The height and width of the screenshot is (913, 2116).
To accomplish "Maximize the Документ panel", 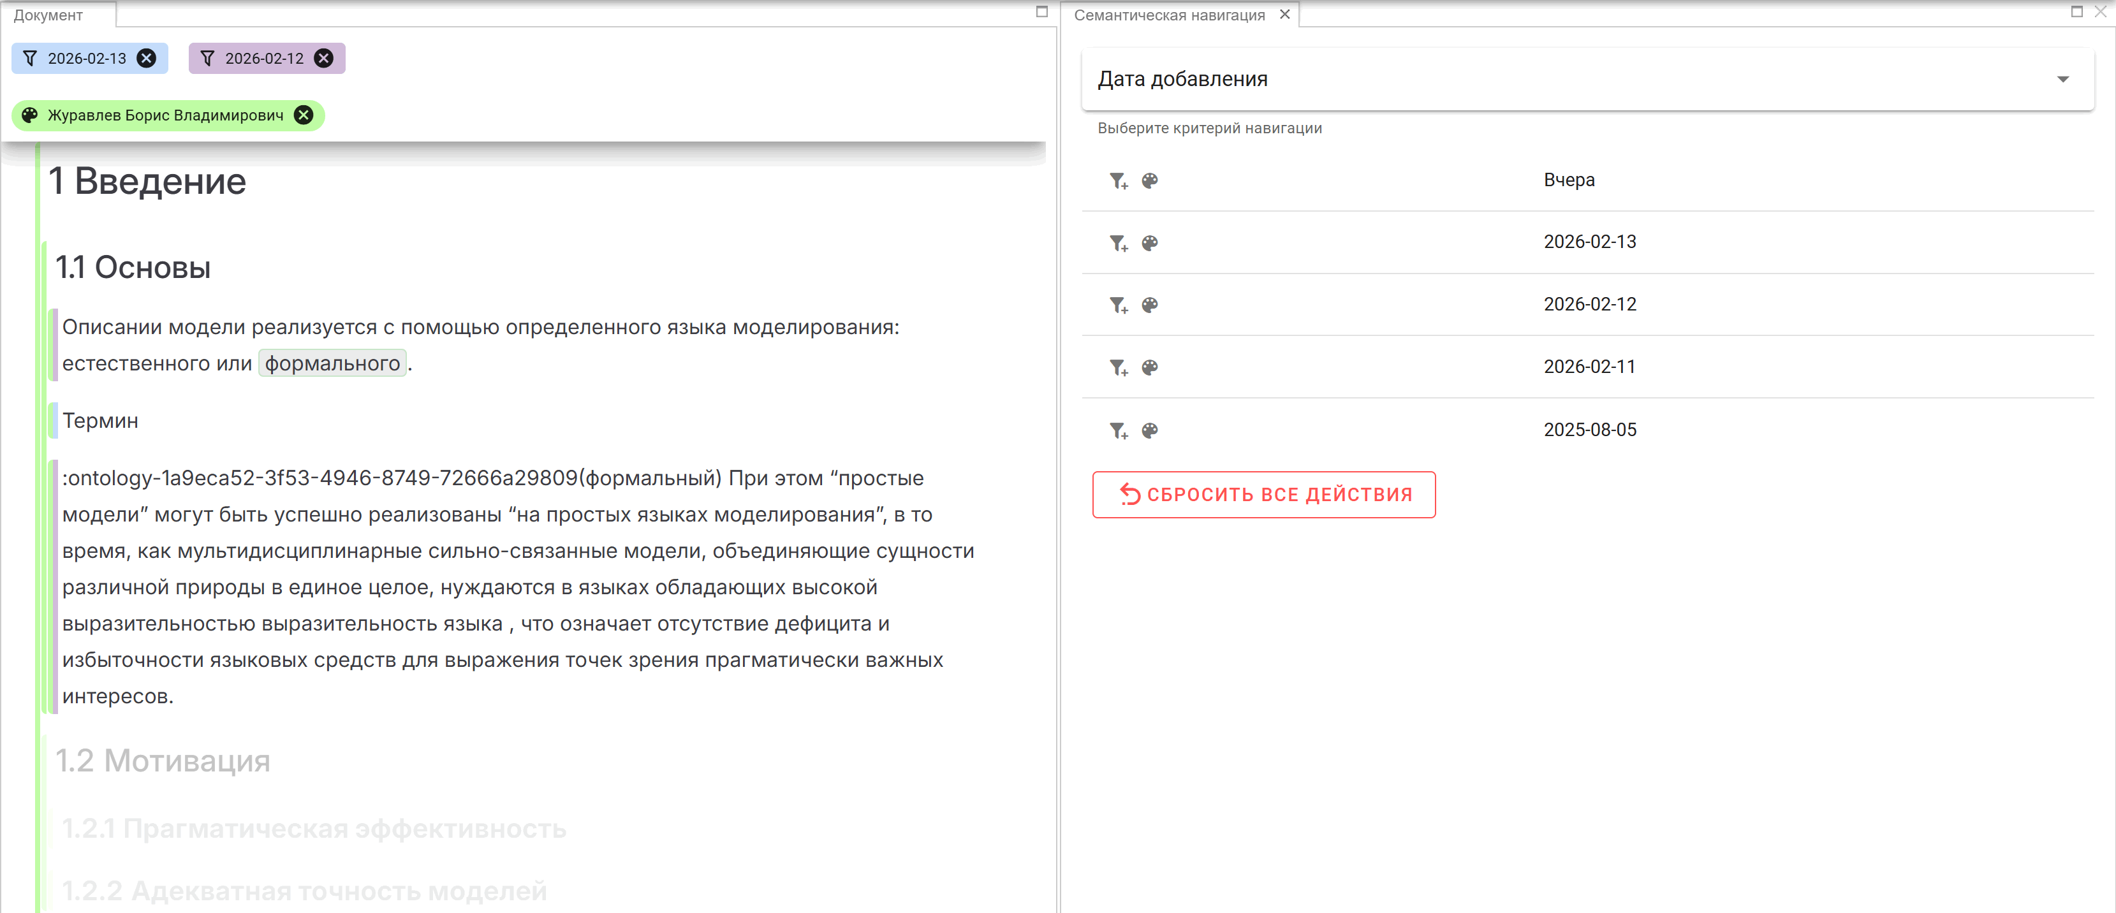I will pos(1041,11).
